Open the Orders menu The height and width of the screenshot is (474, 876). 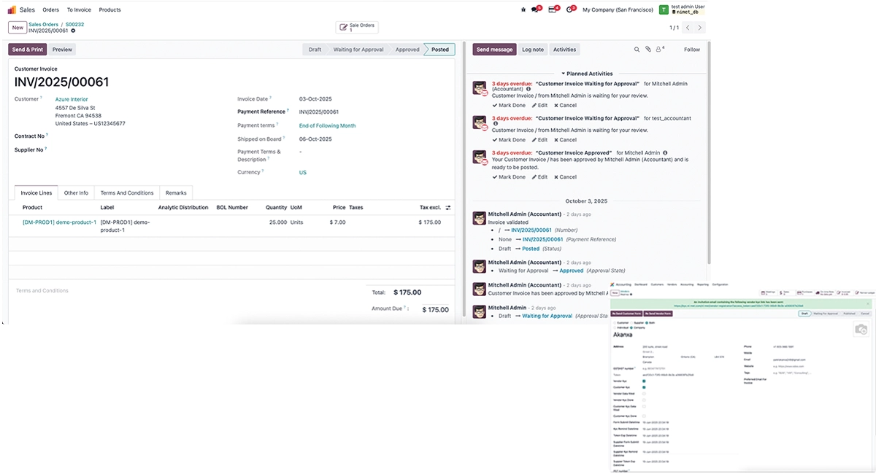point(50,10)
